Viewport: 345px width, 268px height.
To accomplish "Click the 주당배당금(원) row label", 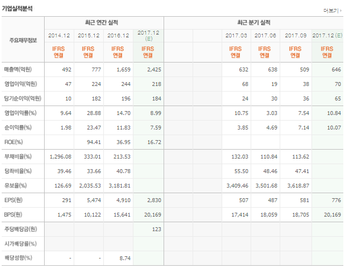I will pyautogui.click(x=21, y=229).
